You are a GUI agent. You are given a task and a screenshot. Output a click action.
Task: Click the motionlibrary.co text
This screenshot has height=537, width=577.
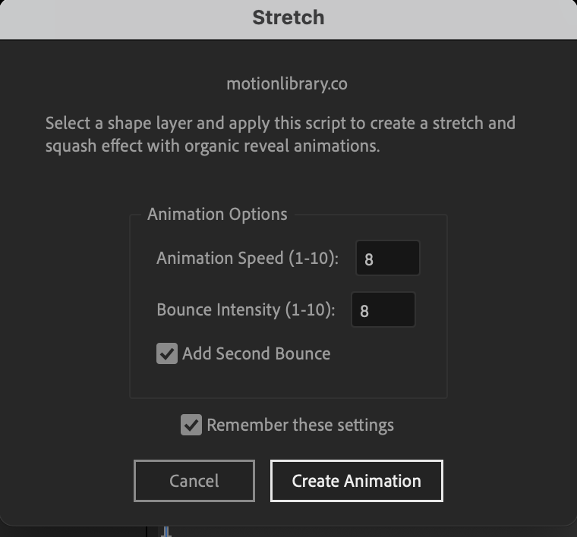click(x=287, y=84)
